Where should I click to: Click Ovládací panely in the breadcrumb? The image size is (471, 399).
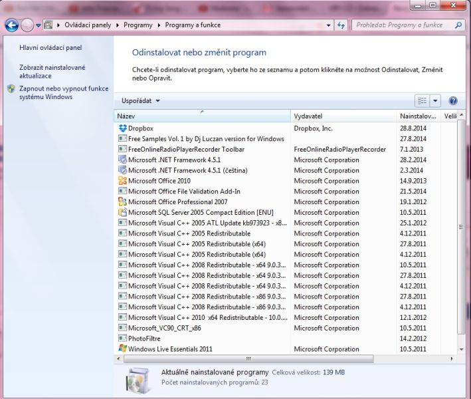pyautogui.click(x=89, y=25)
